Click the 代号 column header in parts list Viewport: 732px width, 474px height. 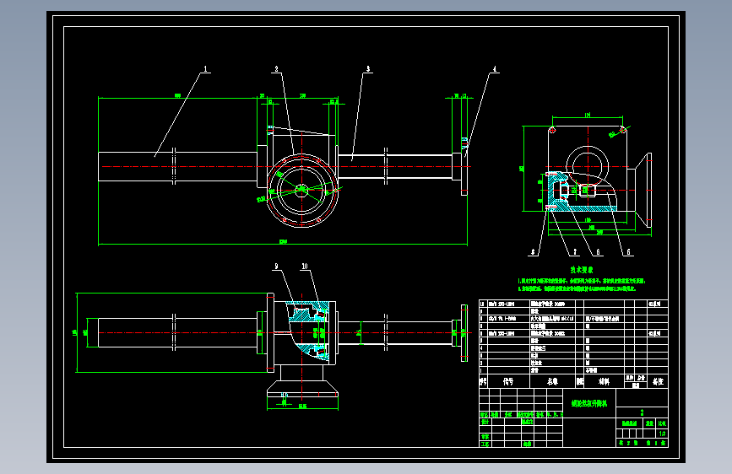[x=508, y=381]
